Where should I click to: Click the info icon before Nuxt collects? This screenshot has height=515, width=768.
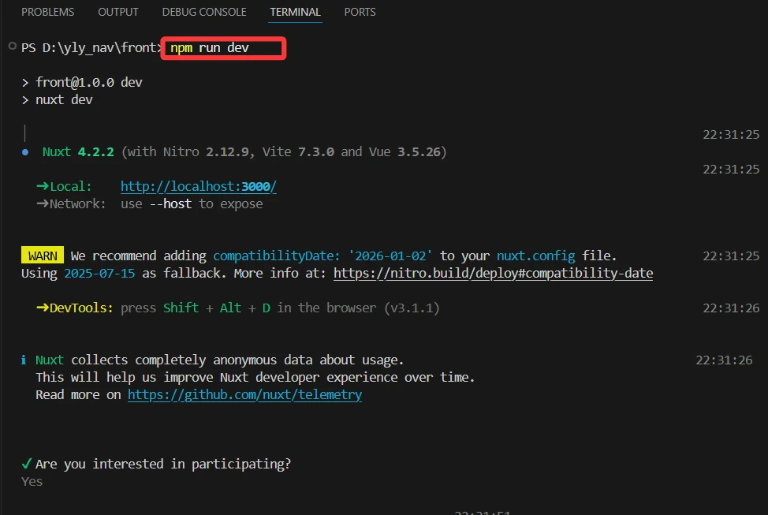tap(24, 360)
